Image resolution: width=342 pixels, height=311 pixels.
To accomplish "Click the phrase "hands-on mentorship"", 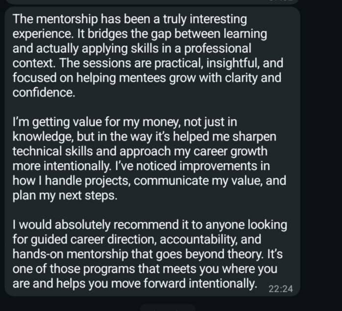I will coord(64,254).
